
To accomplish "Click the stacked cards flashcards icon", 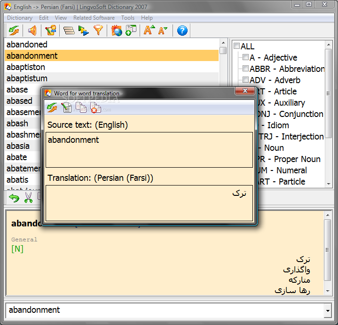I will click(69, 31).
